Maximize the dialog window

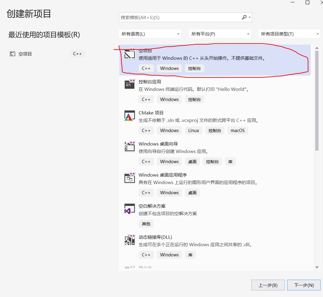click(307, 2)
